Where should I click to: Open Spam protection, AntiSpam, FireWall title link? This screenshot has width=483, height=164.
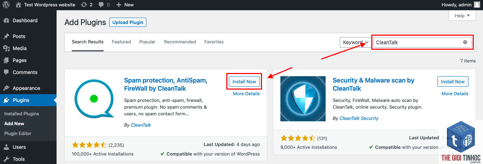pyautogui.click(x=166, y=84)
